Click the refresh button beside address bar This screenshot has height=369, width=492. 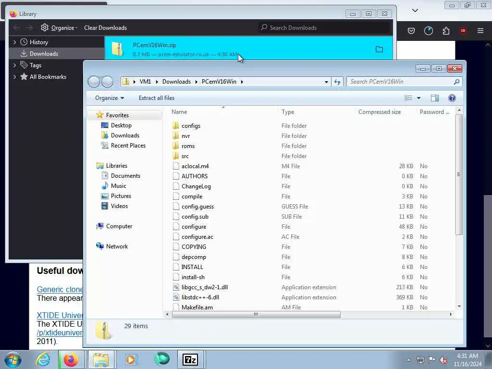pyautogui.click(x=337, y=82)
